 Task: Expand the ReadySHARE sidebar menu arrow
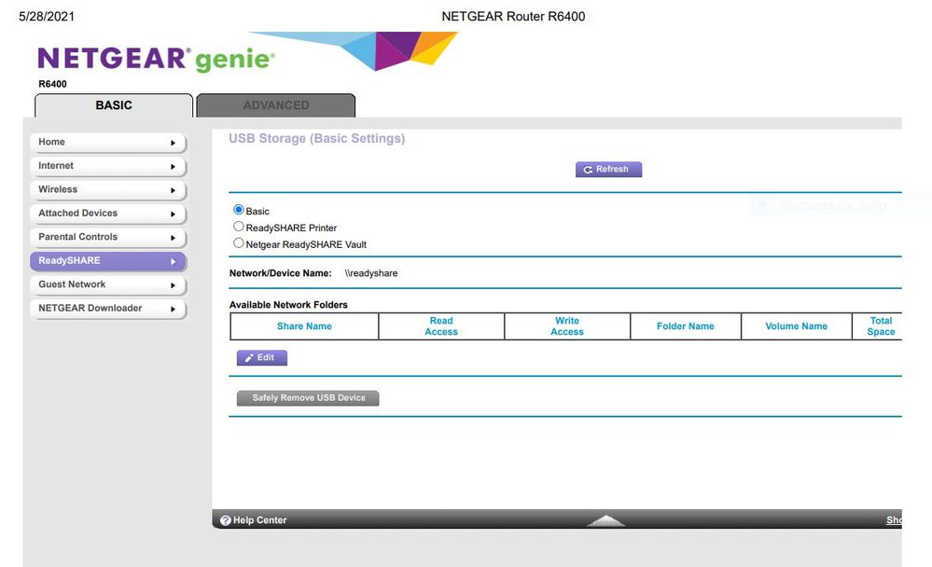tap(173, 261)
